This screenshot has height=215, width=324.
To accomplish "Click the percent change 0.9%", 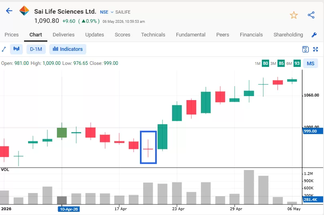I will 91,21.
